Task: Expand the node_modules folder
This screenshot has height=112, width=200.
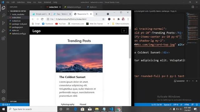Action: click(18, 14)
